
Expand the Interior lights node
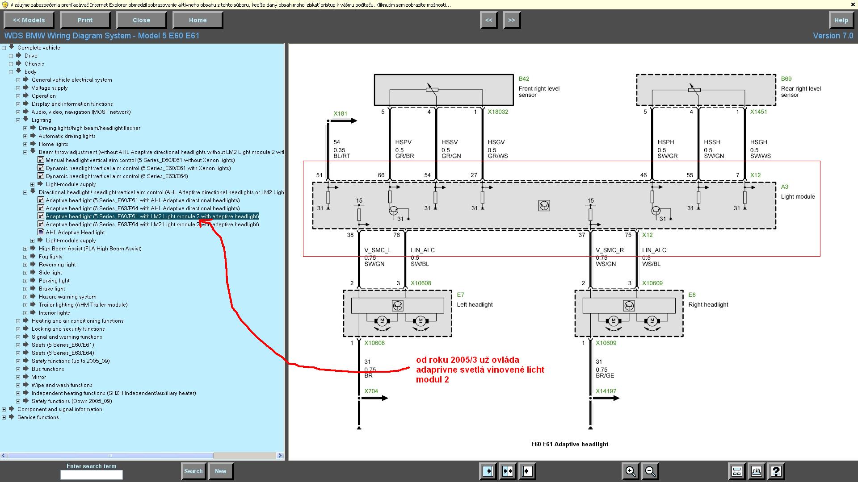click(x=25, y=313)
